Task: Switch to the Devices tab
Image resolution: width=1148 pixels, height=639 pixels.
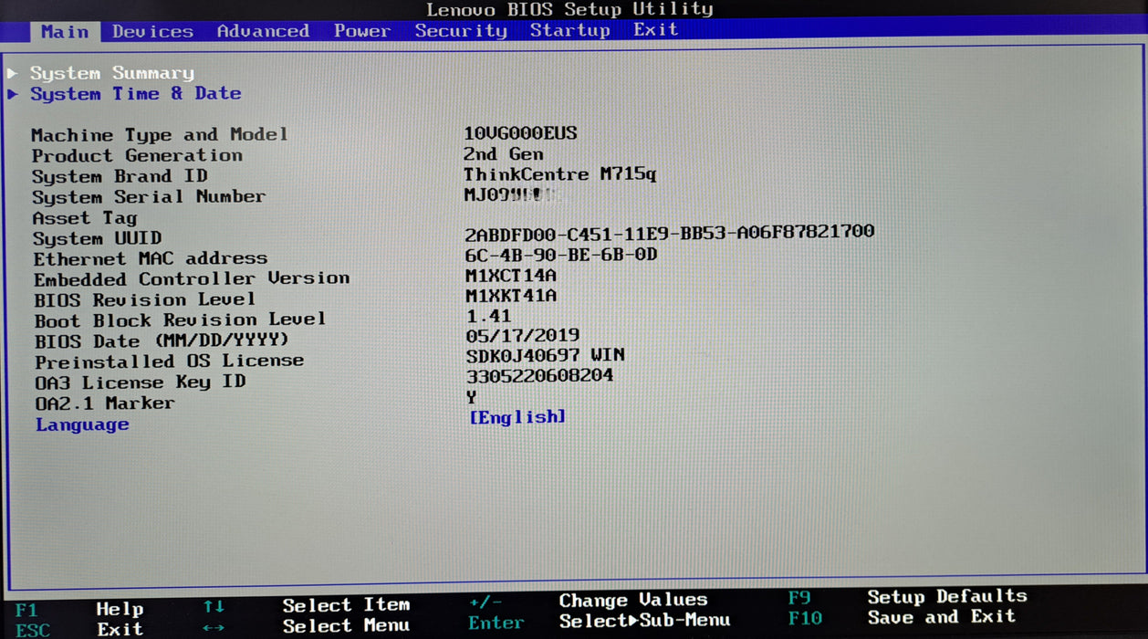Action: (152, 31)
